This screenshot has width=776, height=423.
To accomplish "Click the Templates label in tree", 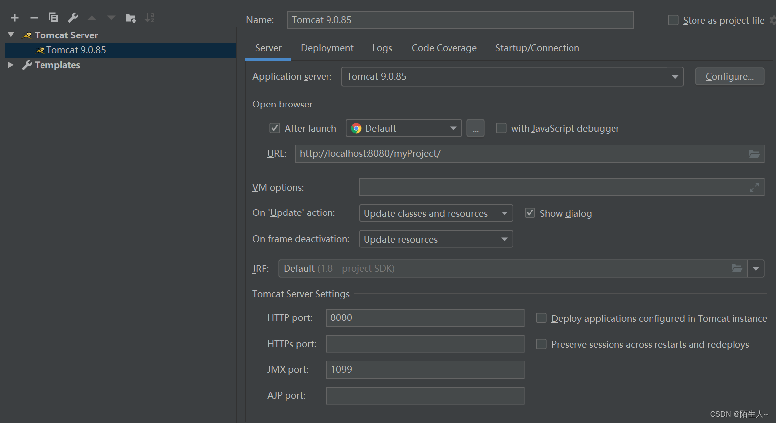I will pos(57,65).
